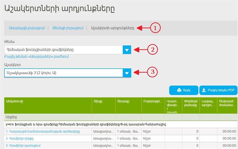Click the printer icon on Տպել button
This screenshot has width=238, height=149.
tap(179, 90)
